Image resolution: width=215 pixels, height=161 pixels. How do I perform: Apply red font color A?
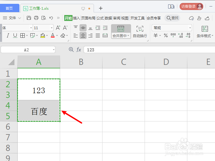pyautogui.click(x=53, y=36)
